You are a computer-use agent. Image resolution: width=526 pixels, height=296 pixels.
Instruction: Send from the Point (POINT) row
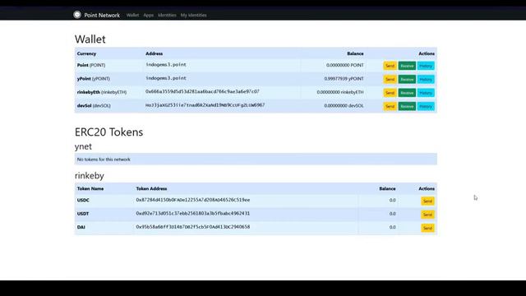[x=390, y=66]
